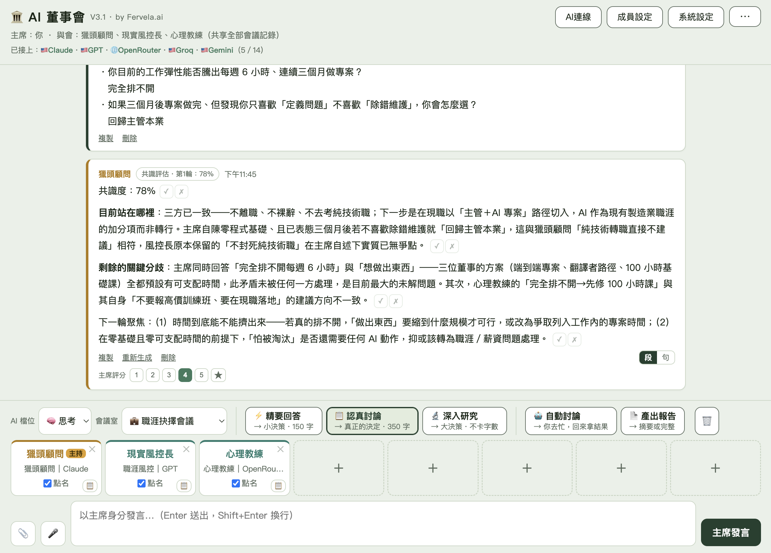This screenshot has width=771, height=553.
Task: Click 主席發言 send button
Action: 731,532
